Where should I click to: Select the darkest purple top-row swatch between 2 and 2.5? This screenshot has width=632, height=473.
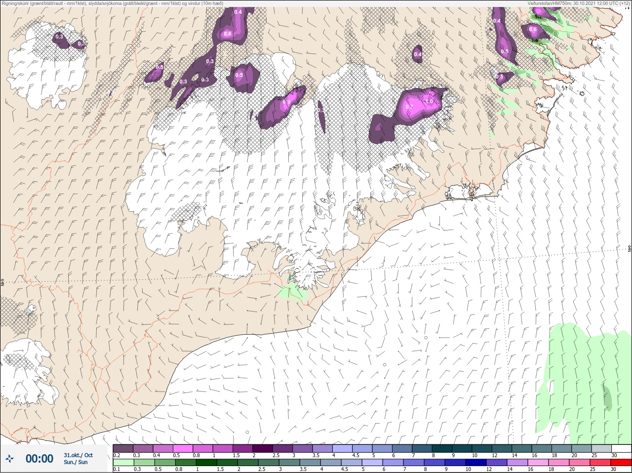click(263, 448)
